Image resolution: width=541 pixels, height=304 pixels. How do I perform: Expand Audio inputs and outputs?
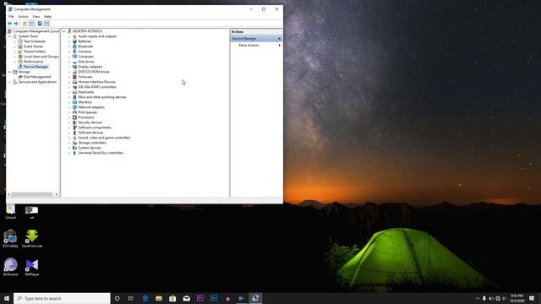[x=69, y=36]
